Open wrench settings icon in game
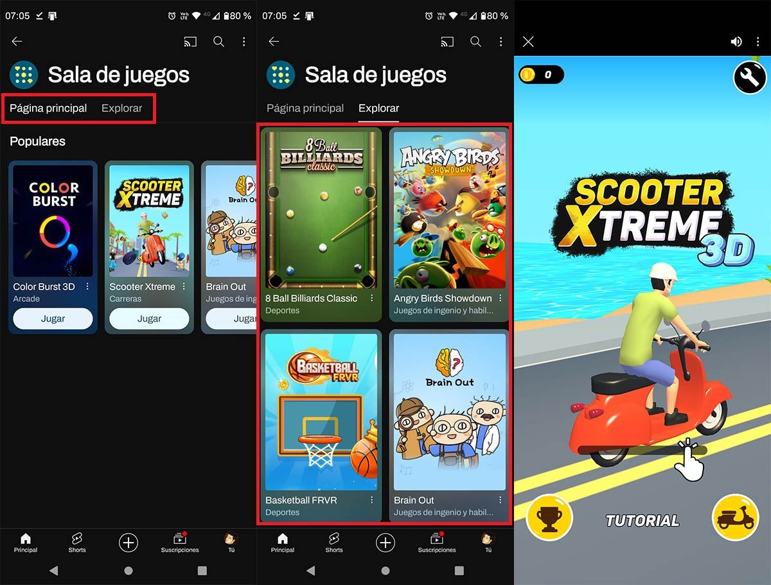Screen dimensions: 771x585 point(750,78)
